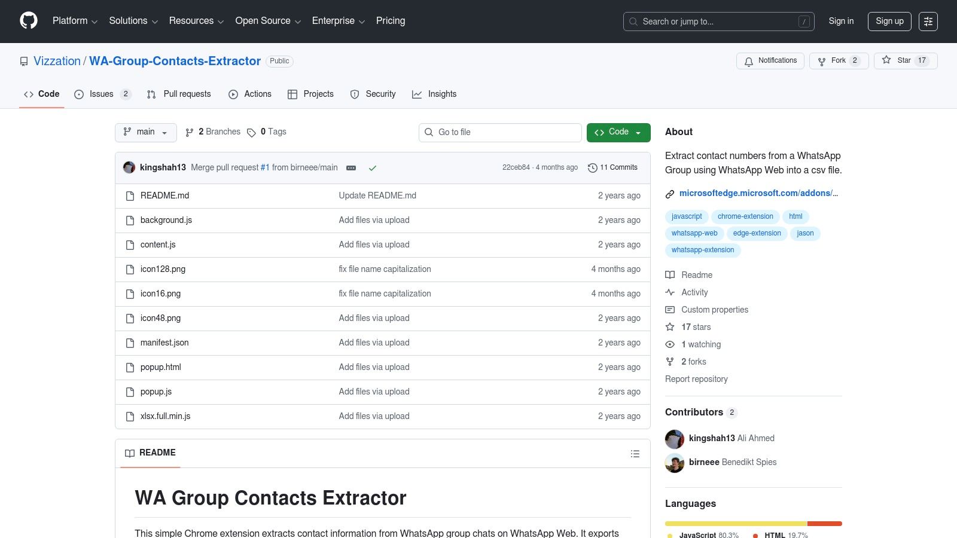This screenshot has height=538, width=957.
Task: Click the JavaScript segment of the language bar
Action: coord(736,523)
